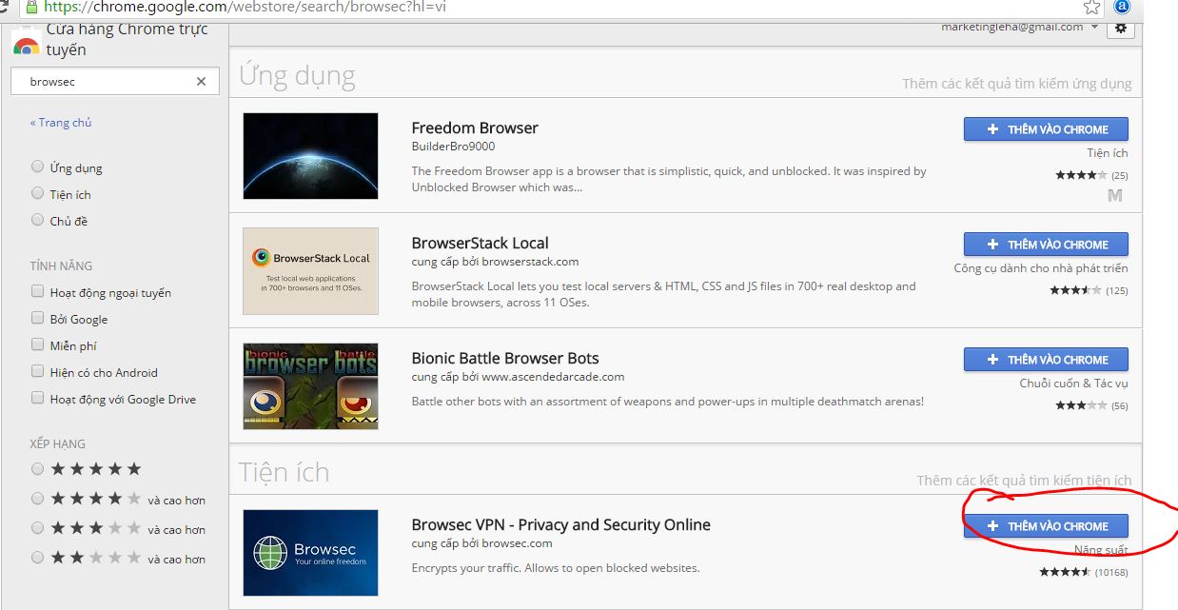Add BrowserStack Local to Chrome

coord(1046,245)
